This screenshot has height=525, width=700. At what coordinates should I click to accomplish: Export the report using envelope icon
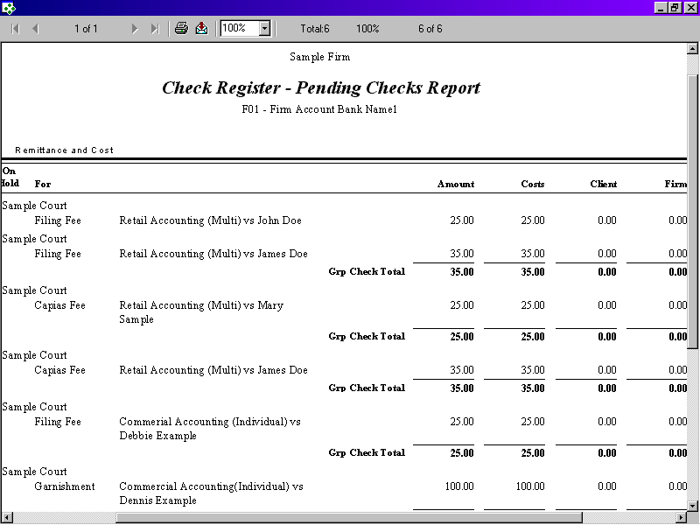point(201,29)
